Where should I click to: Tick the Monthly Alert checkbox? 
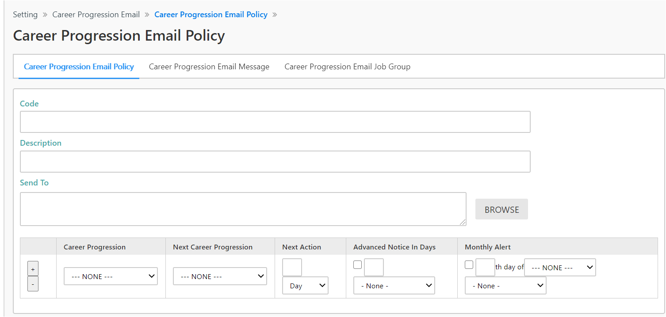[x=469, y=265]
